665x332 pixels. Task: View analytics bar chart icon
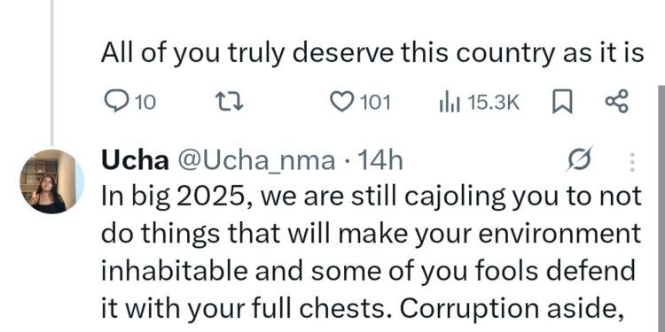click(x=450, y=103)
